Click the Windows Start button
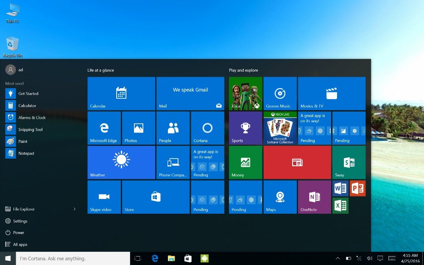 click(8, 259)
